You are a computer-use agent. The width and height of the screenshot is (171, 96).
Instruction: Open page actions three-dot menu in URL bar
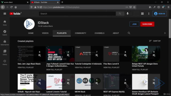point(127,7)
